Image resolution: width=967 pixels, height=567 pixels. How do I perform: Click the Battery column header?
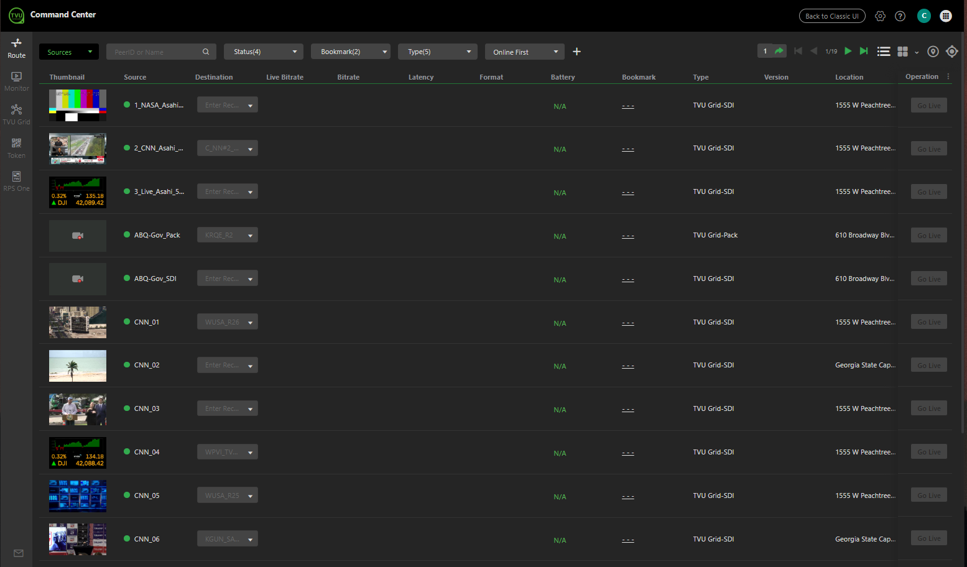tap(563, 77)
